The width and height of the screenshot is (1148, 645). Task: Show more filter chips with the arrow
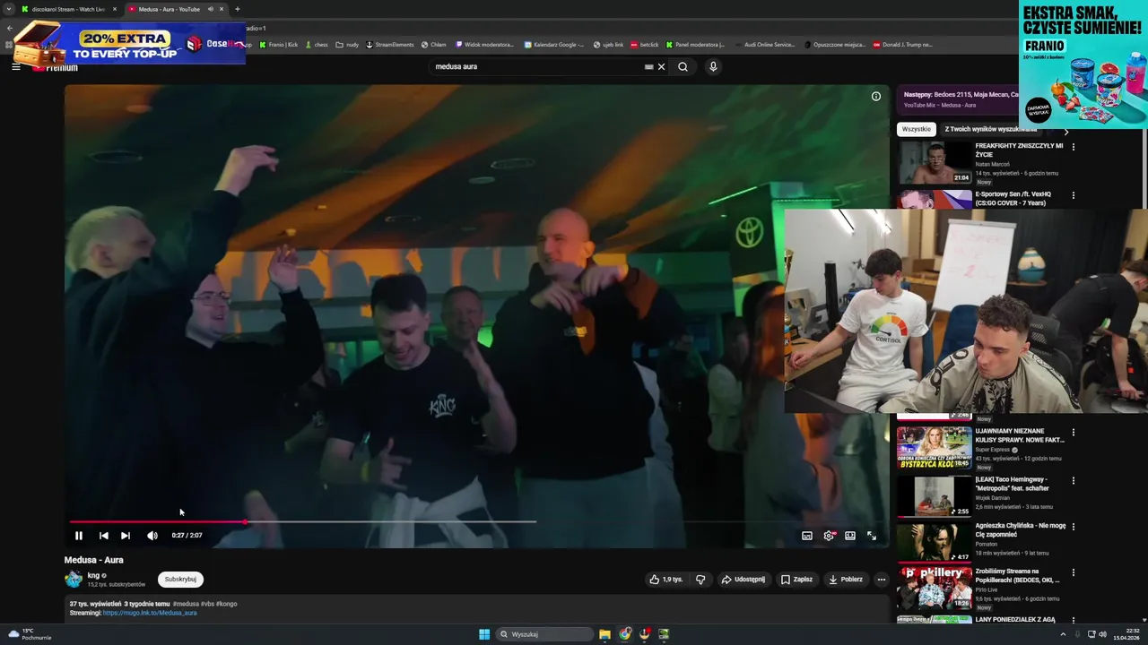(x=1065, y=132)
